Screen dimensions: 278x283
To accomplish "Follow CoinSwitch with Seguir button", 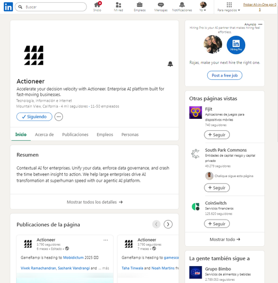I will click(x=217, y=224).
